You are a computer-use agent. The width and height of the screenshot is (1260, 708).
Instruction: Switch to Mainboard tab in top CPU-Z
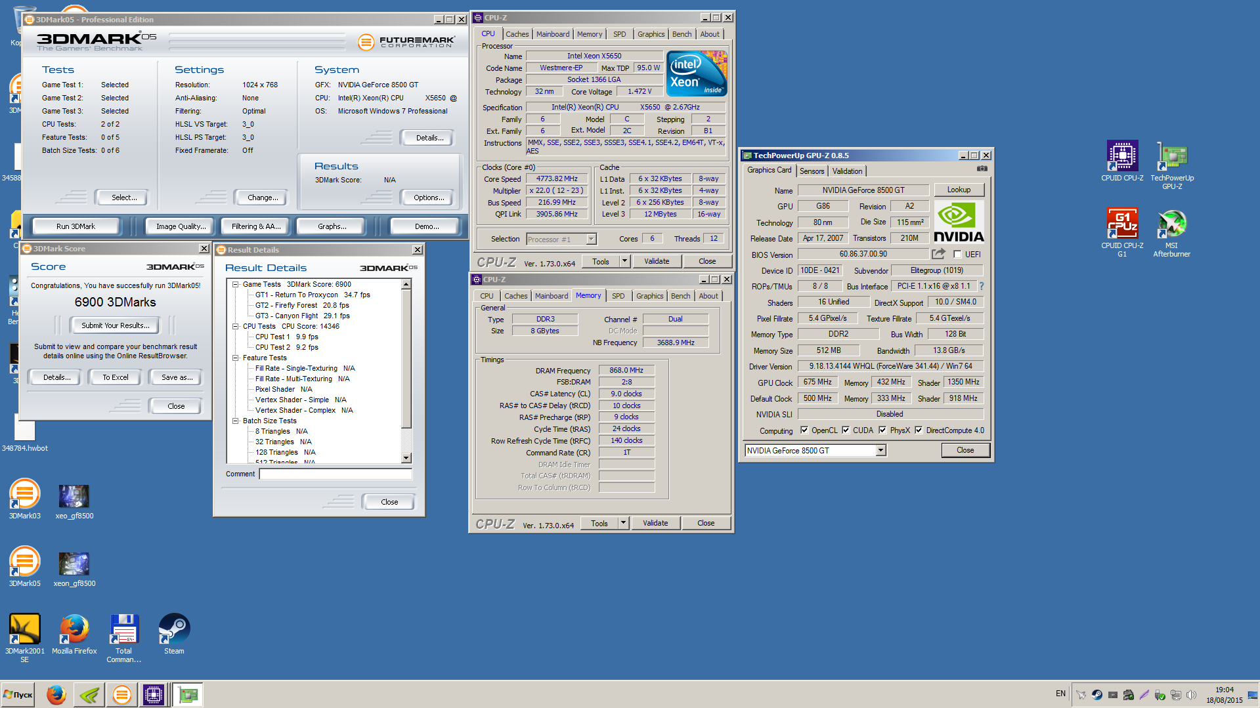pos(553,34)
